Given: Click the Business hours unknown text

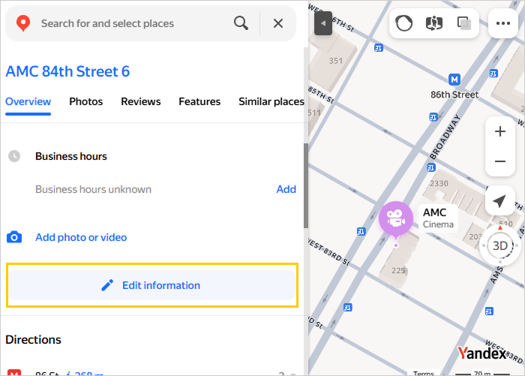Looking at the screenshot, I should pos(94,189).
